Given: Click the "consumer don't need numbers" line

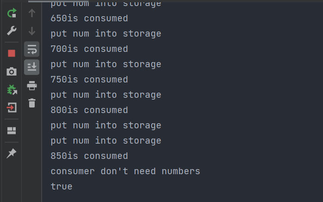Looking at the screenshot, I should point(125,171).
